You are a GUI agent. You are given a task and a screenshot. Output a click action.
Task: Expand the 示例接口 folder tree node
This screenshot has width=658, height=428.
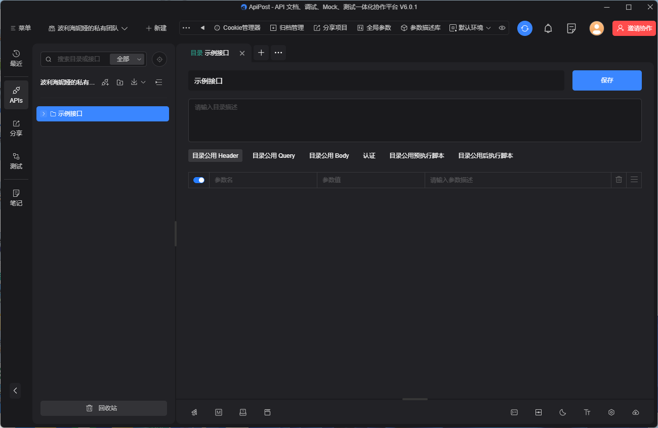click(x=44, y=114)
